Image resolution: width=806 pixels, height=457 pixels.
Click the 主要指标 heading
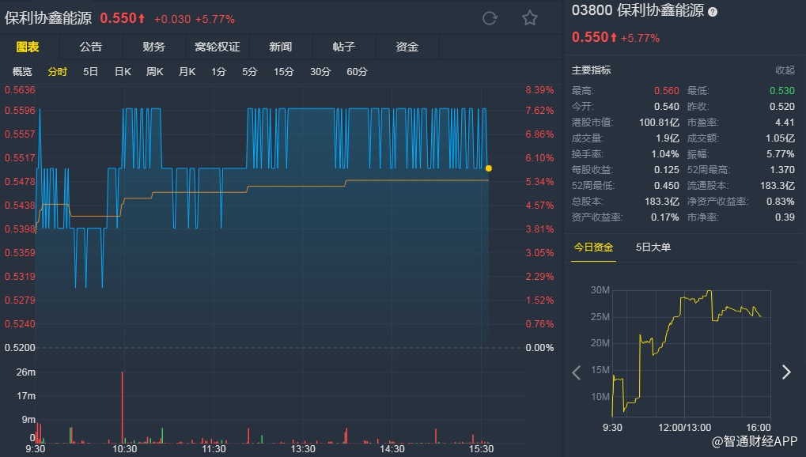pyautogui.click(x=591, y=70)
